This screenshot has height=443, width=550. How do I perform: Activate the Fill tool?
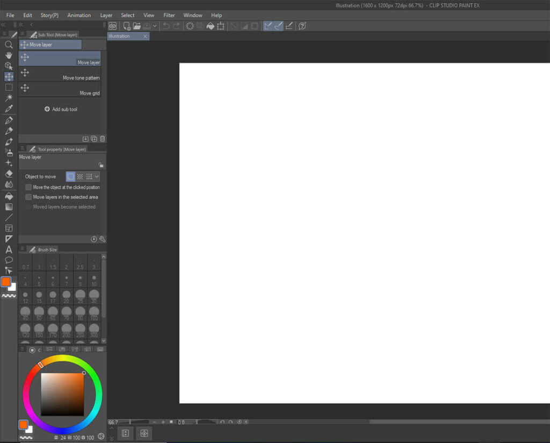pos(9,195)
